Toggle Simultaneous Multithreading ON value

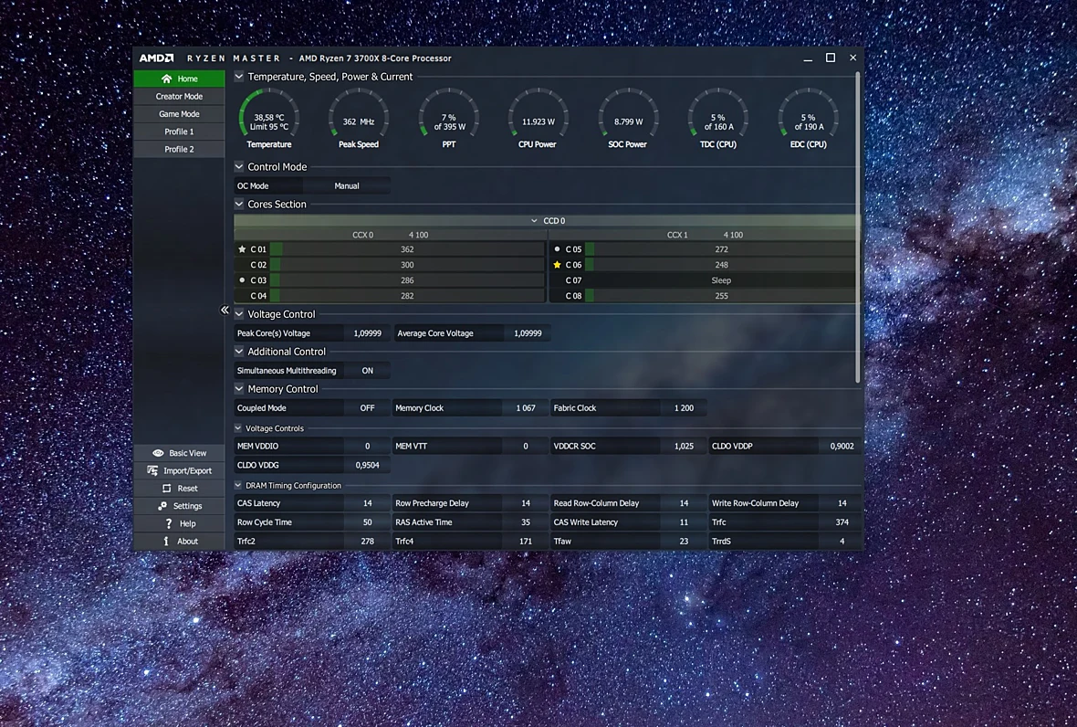pyautogui.click(x=368, y=371)
